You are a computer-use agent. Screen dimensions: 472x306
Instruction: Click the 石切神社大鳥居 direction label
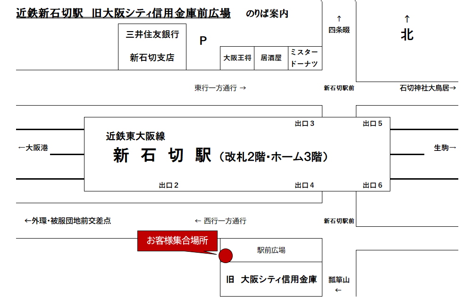(x=428, y=88)
